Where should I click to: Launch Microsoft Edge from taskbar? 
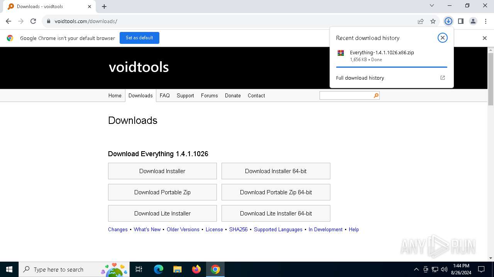click(x=159, y=269)
